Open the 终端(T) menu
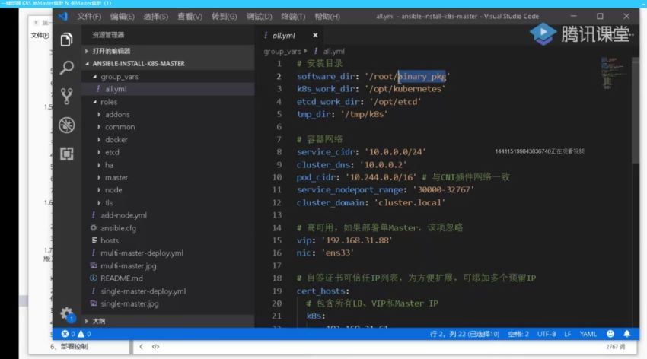 [x=293, y=17]
